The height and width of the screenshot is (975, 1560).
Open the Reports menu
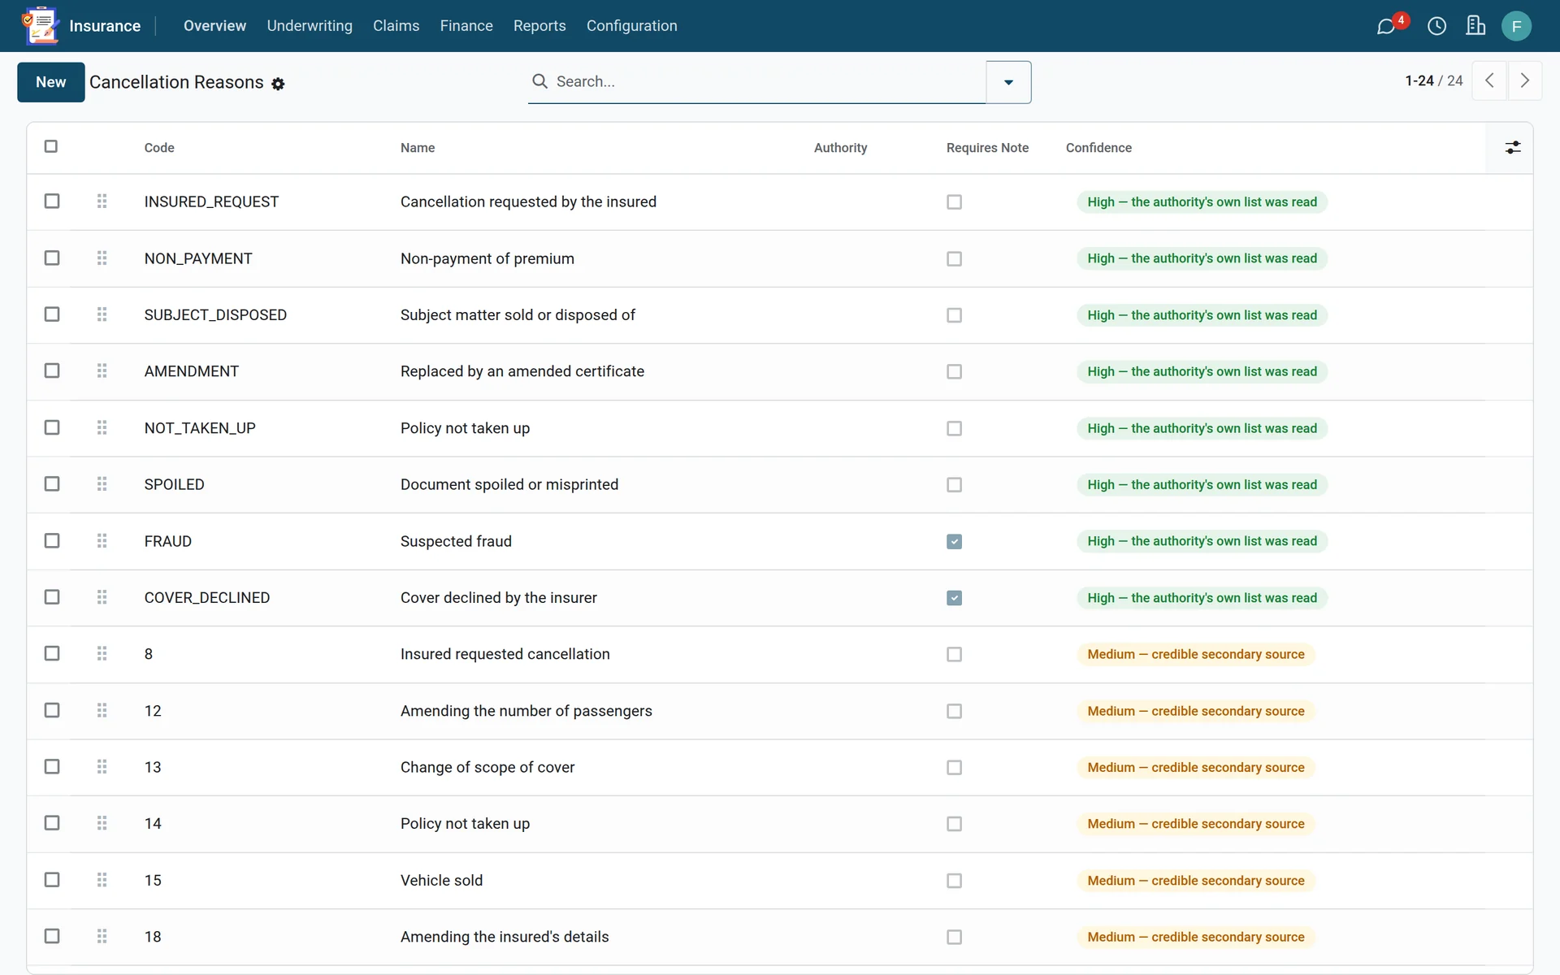(x=539, y=26)
